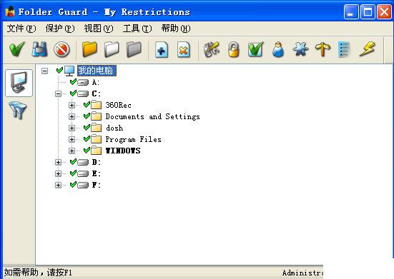Expand the dosh folder
394x279 pixels.
72,128
